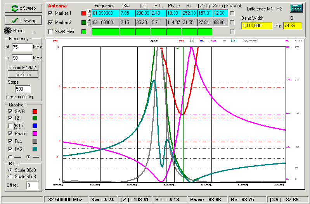Click the start frequency 75 field

tap(22, 47)
